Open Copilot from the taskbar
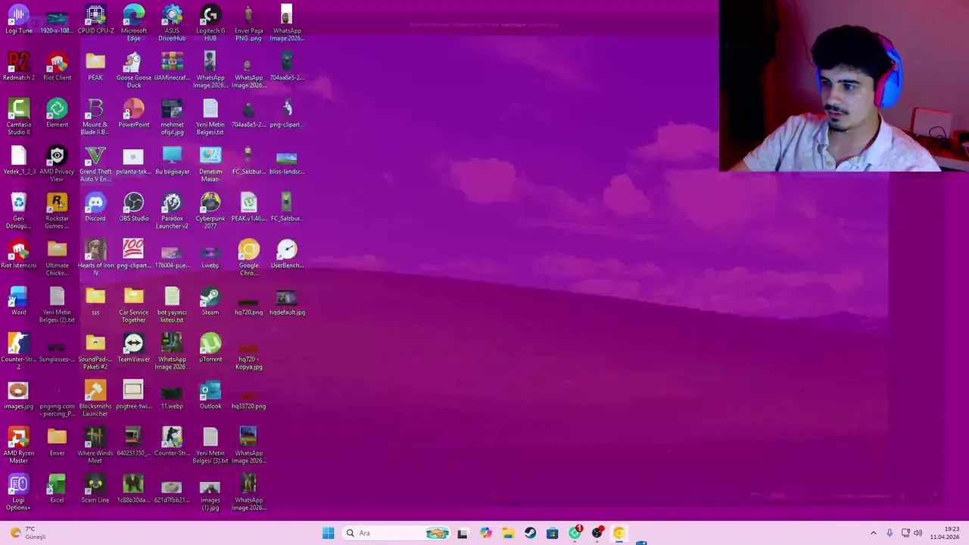This screenshot has width=969, height=545. coord(485,533)
